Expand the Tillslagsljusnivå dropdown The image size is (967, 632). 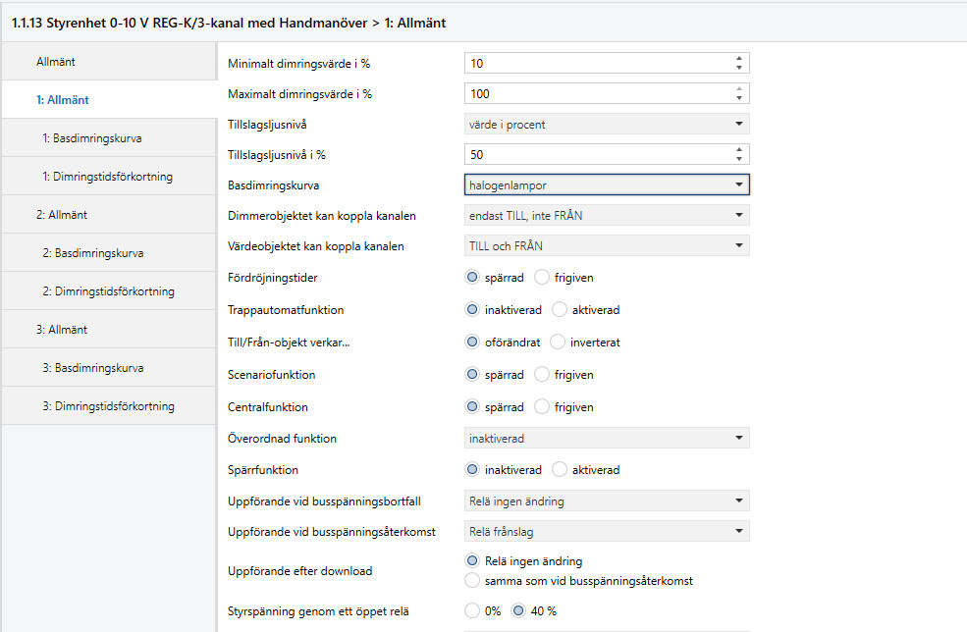coord(606,125)
